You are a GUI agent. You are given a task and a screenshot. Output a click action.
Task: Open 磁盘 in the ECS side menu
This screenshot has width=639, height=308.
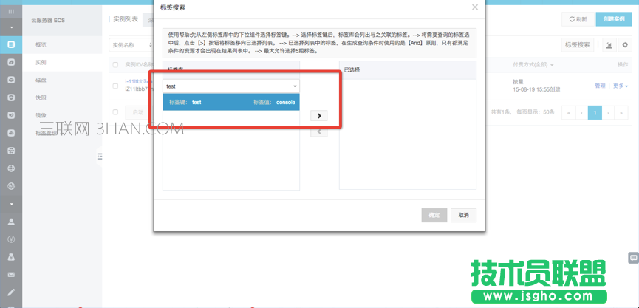[41, 80]
